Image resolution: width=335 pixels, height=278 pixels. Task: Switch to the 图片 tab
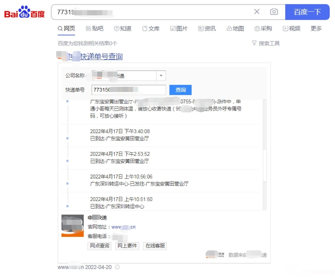pyautogui.click(x=179, y=29)
